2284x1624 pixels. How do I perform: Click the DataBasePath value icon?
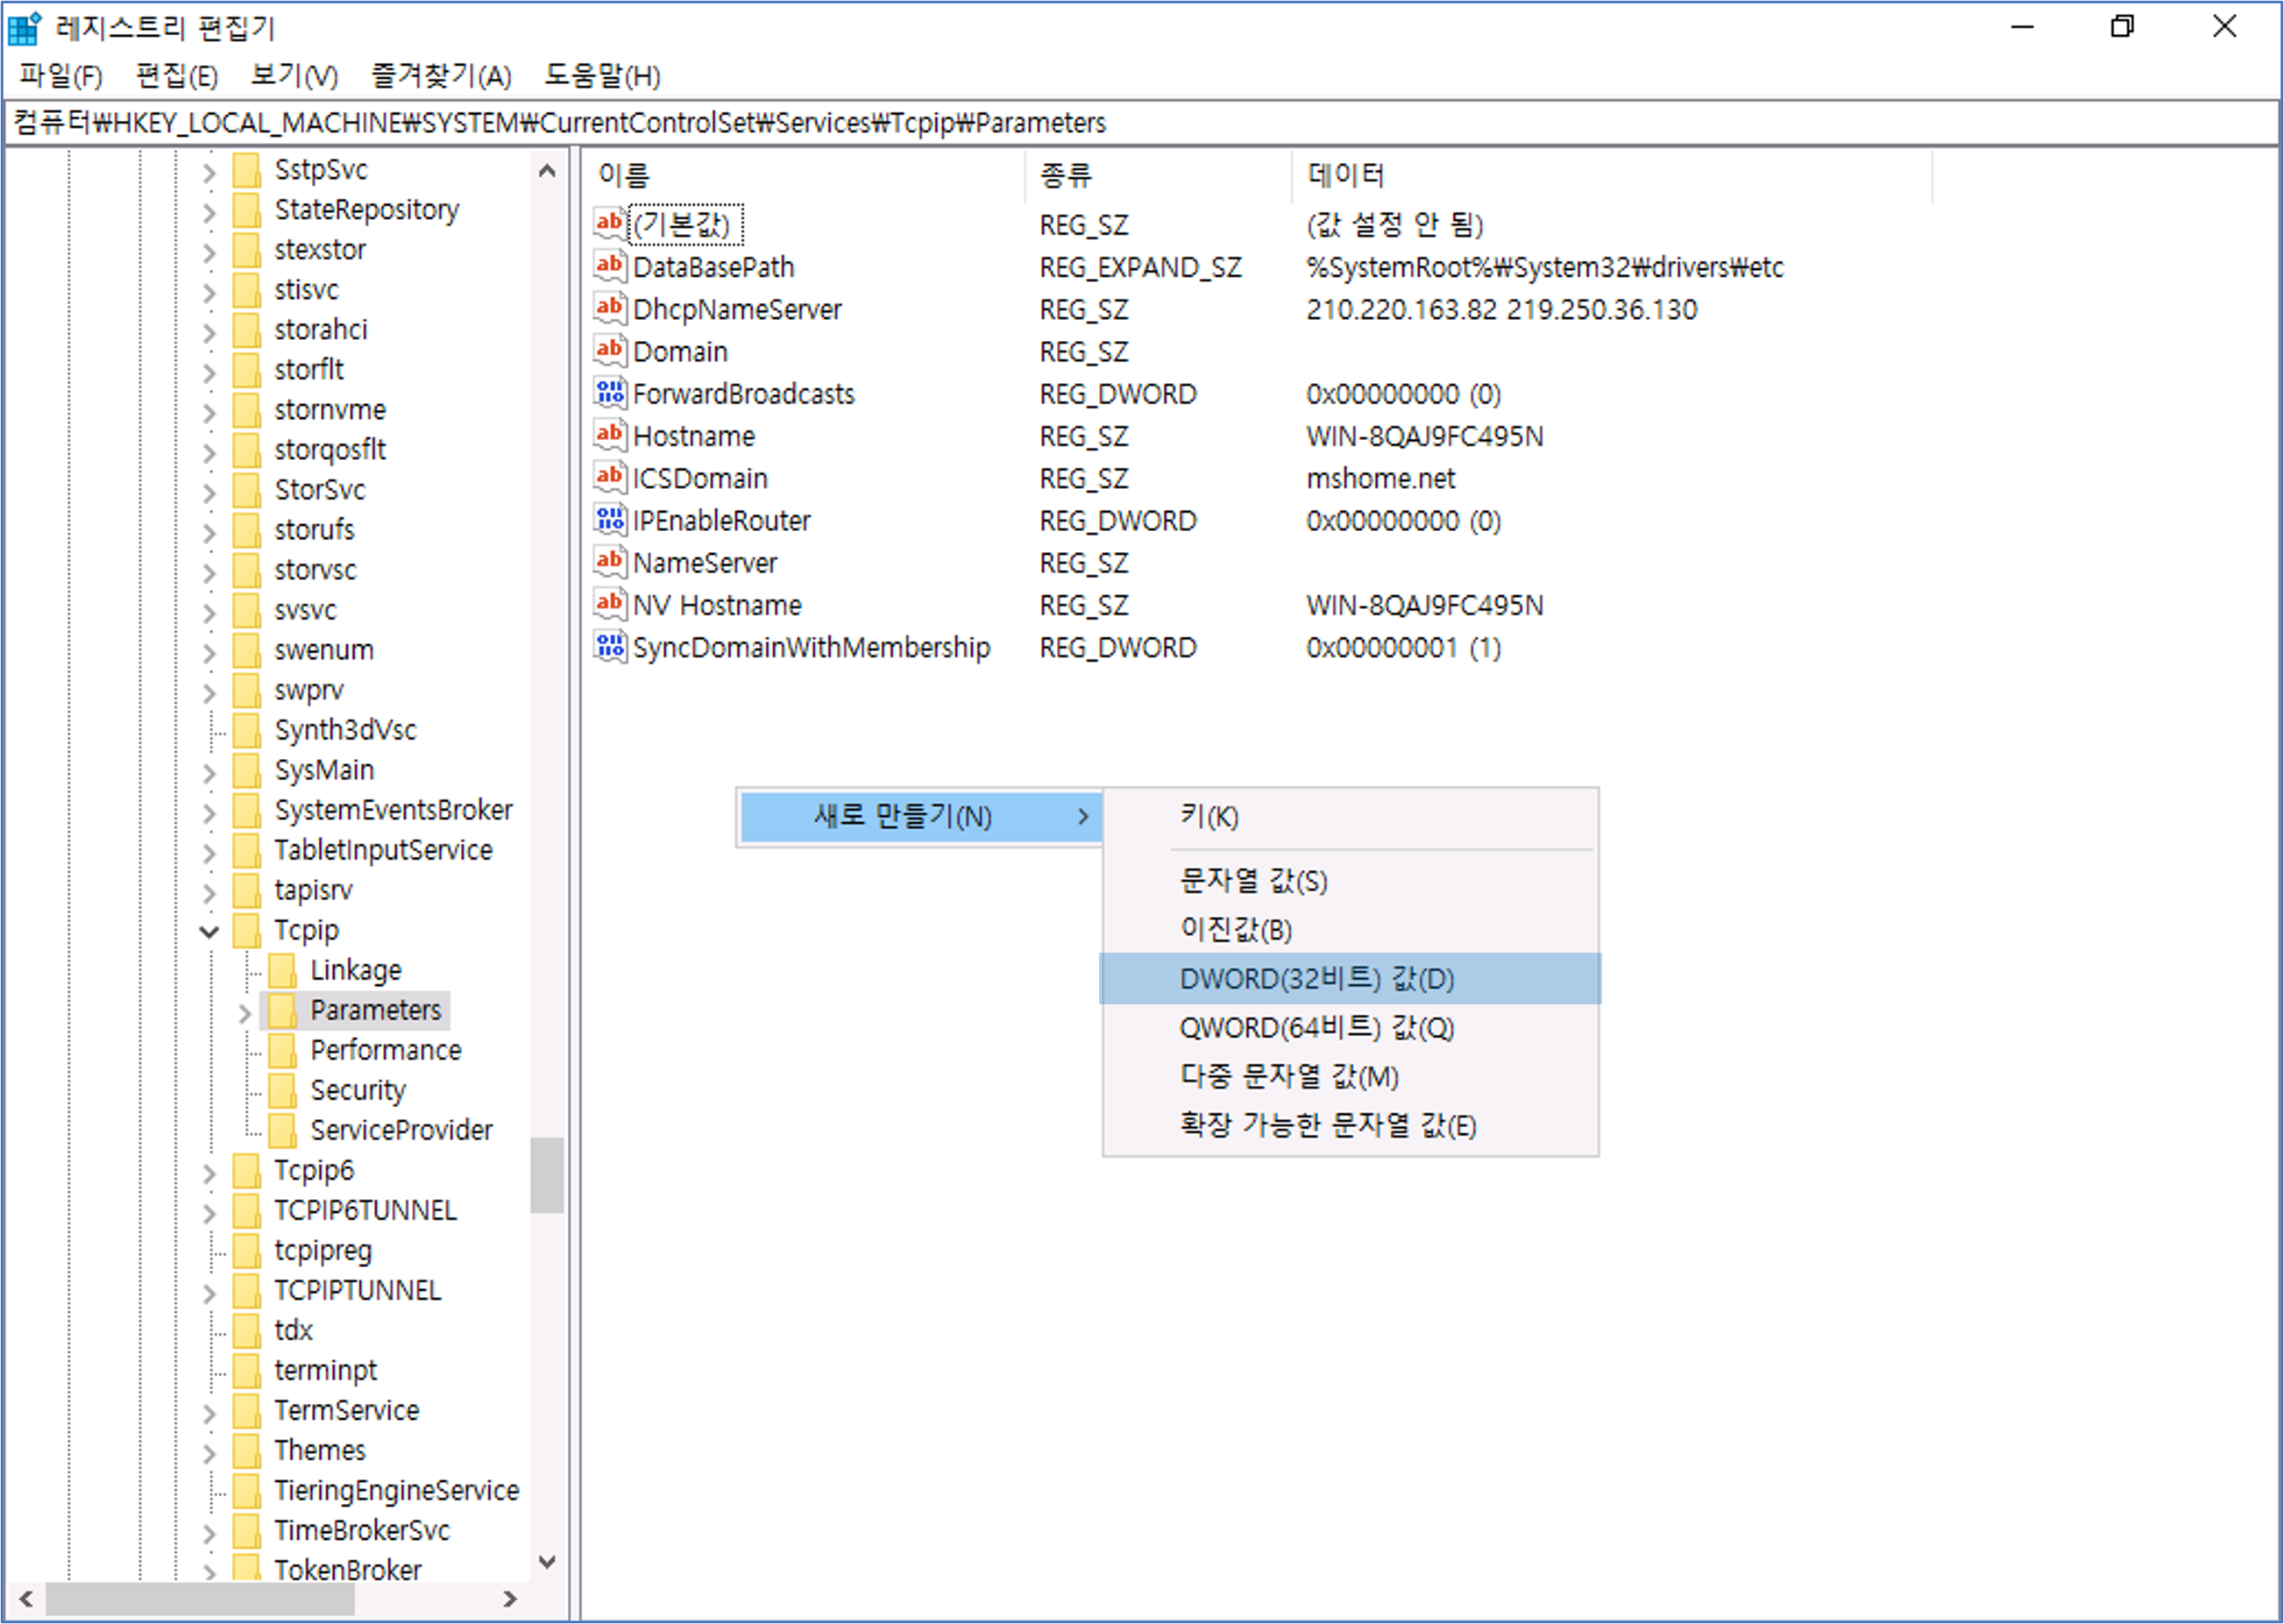(609, 266)
